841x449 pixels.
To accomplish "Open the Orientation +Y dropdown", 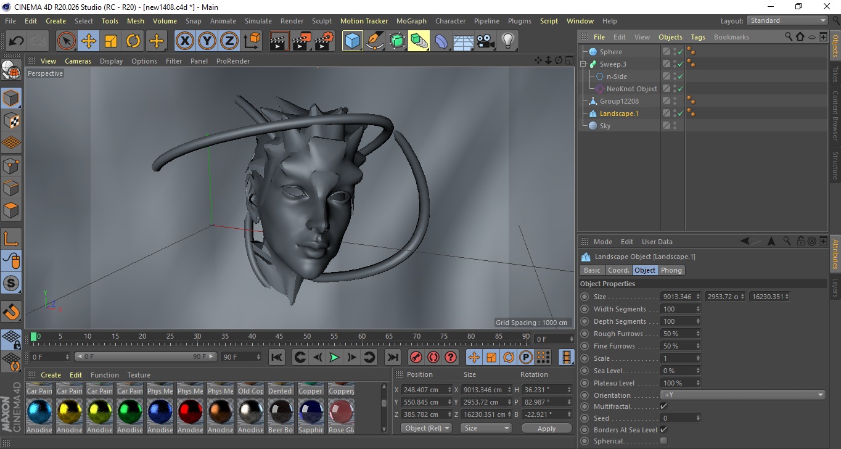I will [x=742, y=395].
